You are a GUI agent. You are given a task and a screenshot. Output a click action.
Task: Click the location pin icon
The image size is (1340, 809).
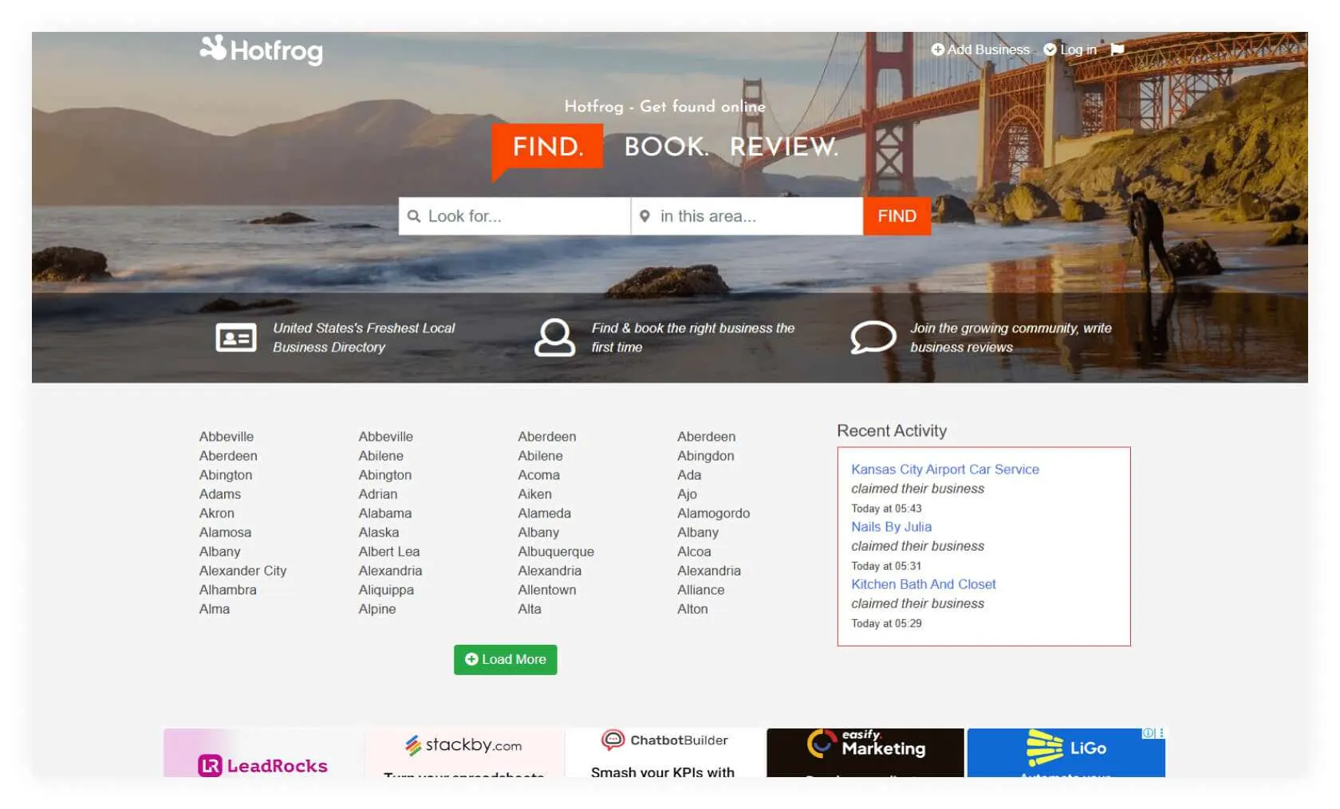[644, 216]
